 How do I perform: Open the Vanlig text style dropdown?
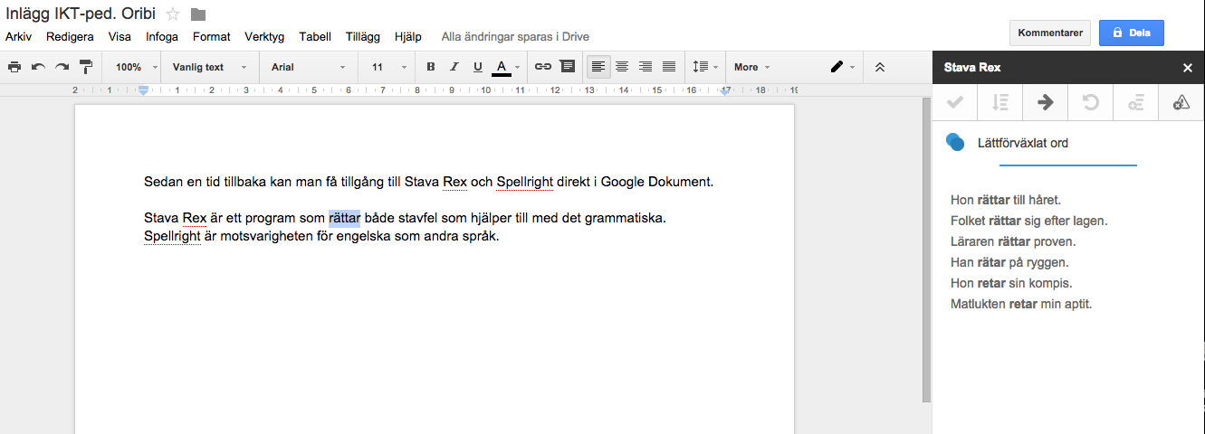click(209, 67)
